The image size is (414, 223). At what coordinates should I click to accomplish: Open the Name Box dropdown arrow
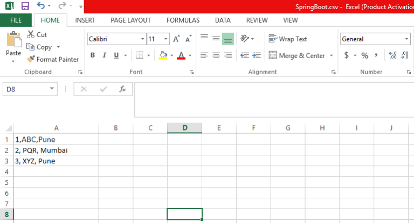click(52, 89)
